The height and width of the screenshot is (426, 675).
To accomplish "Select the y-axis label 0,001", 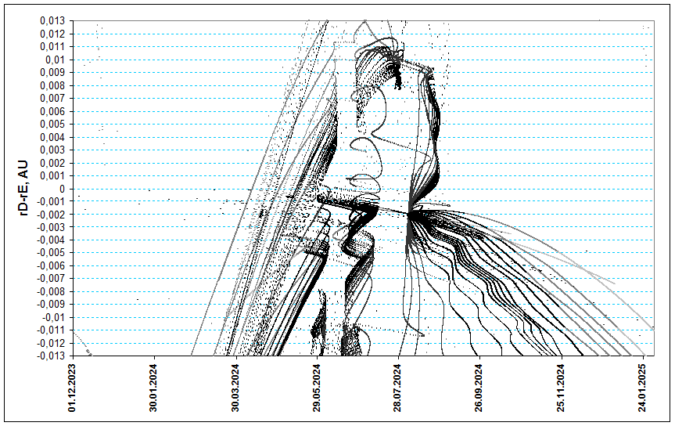I will coord(52,176).
